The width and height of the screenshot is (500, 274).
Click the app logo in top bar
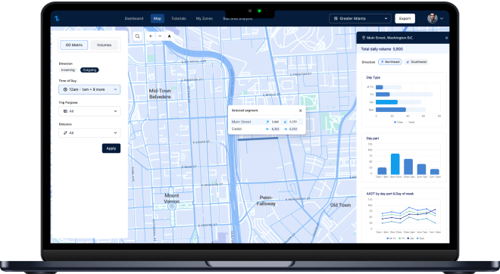pos(57,18)
